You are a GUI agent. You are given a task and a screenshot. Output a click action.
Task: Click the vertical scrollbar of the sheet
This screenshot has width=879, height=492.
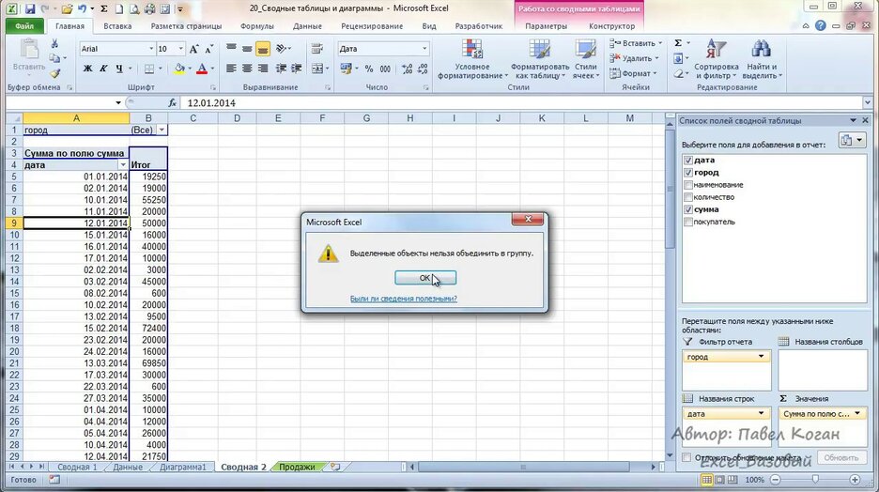pyautogui.click(x=670, y=288)
